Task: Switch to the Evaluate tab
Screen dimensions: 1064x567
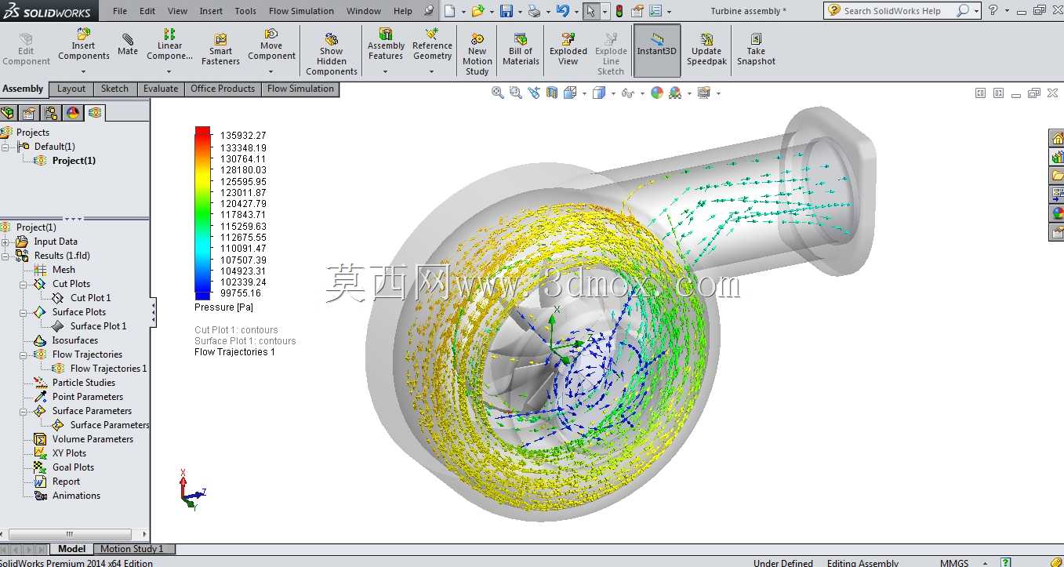Action: click(161, 89)
